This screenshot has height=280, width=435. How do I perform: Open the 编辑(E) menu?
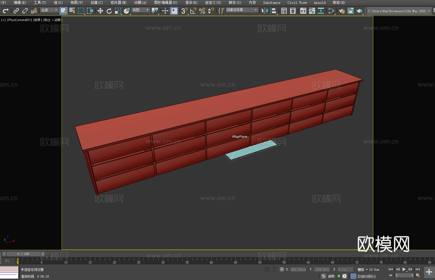tap(20, 2)
